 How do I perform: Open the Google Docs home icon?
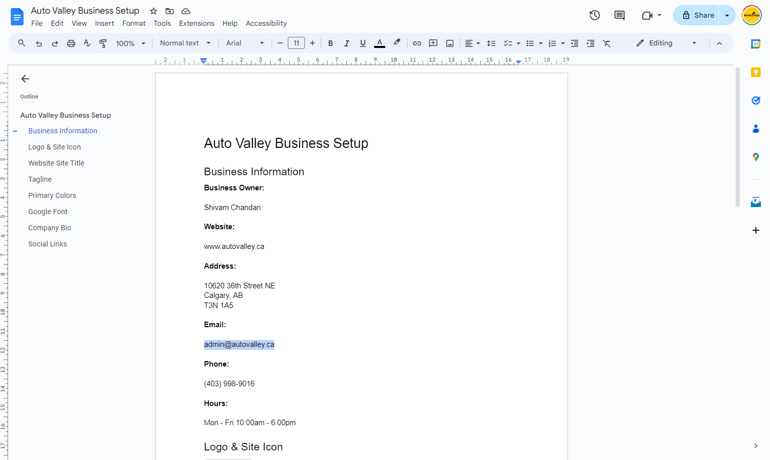(17, 17)
